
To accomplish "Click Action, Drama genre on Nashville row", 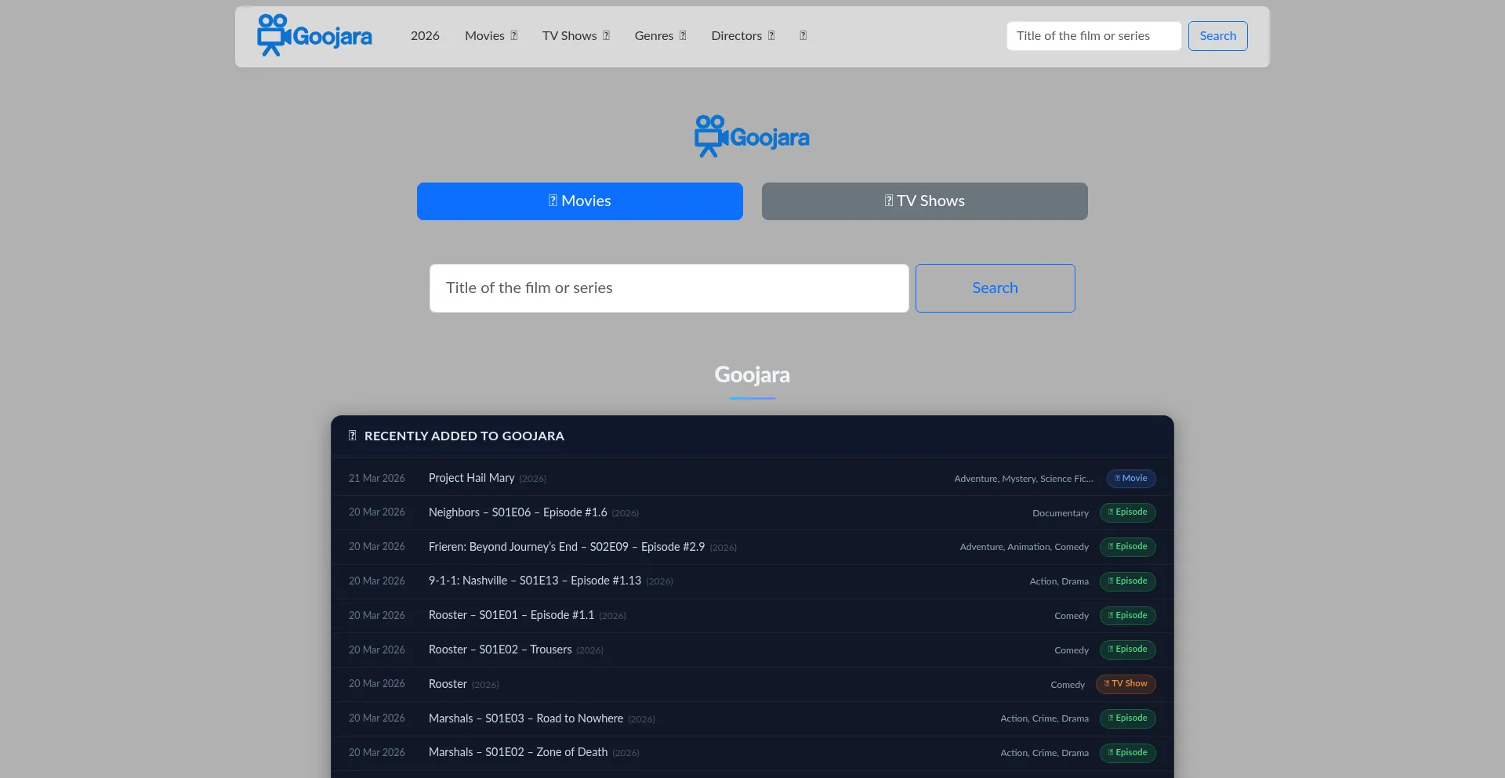I will coord(1059,581).
